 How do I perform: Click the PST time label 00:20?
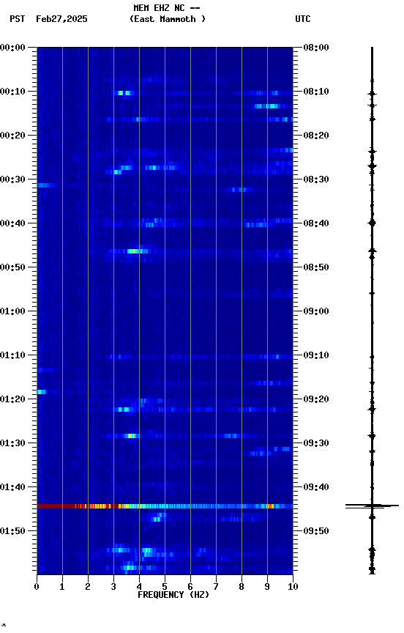12,136
